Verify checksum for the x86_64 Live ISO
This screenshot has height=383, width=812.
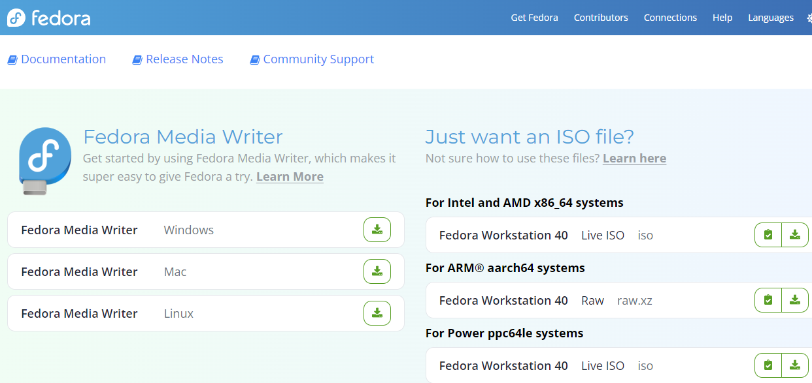pyautogui.click(x=768, y=234)
